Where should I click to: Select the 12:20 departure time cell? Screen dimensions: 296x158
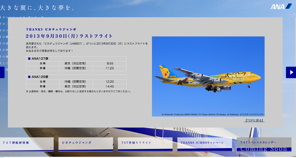[110, 82]
